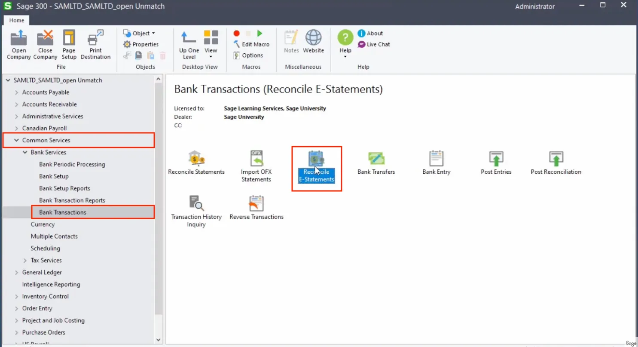Viewport: 638px width, 347px height.
Task: Select Bank Transactions in the tree
Action: [63, 212]
